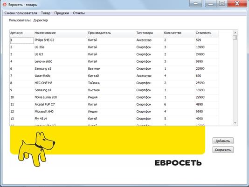Click the Добавить button
This screenshot has width=249, height=187.
[223, 141]
